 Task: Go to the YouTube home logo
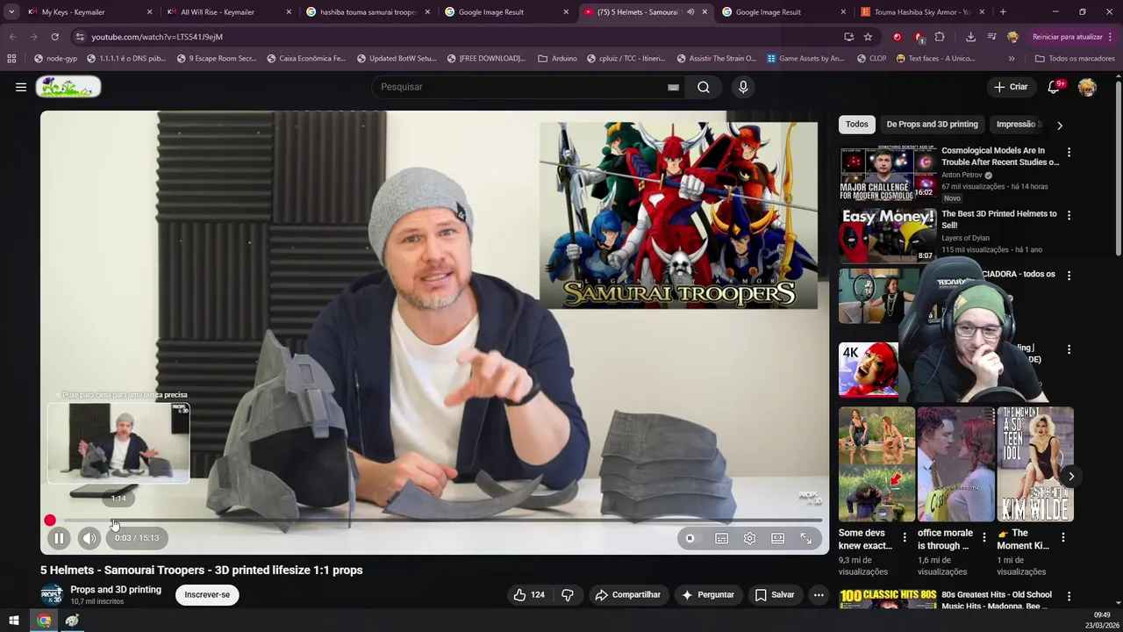coord(68,87)
